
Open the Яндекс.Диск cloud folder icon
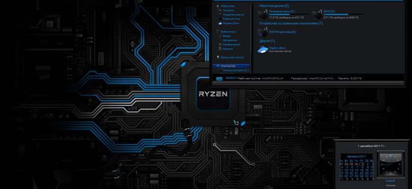point(262,49)
